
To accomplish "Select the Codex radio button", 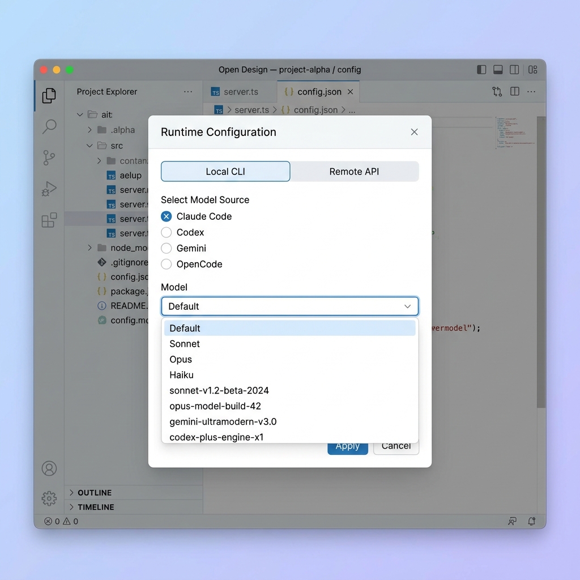I will [x=166, y=232].
